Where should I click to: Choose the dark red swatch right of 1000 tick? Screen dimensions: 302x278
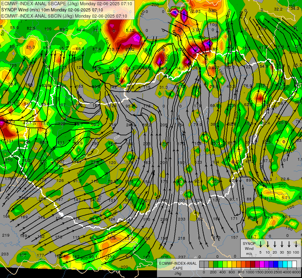click(x=253, y=264)
